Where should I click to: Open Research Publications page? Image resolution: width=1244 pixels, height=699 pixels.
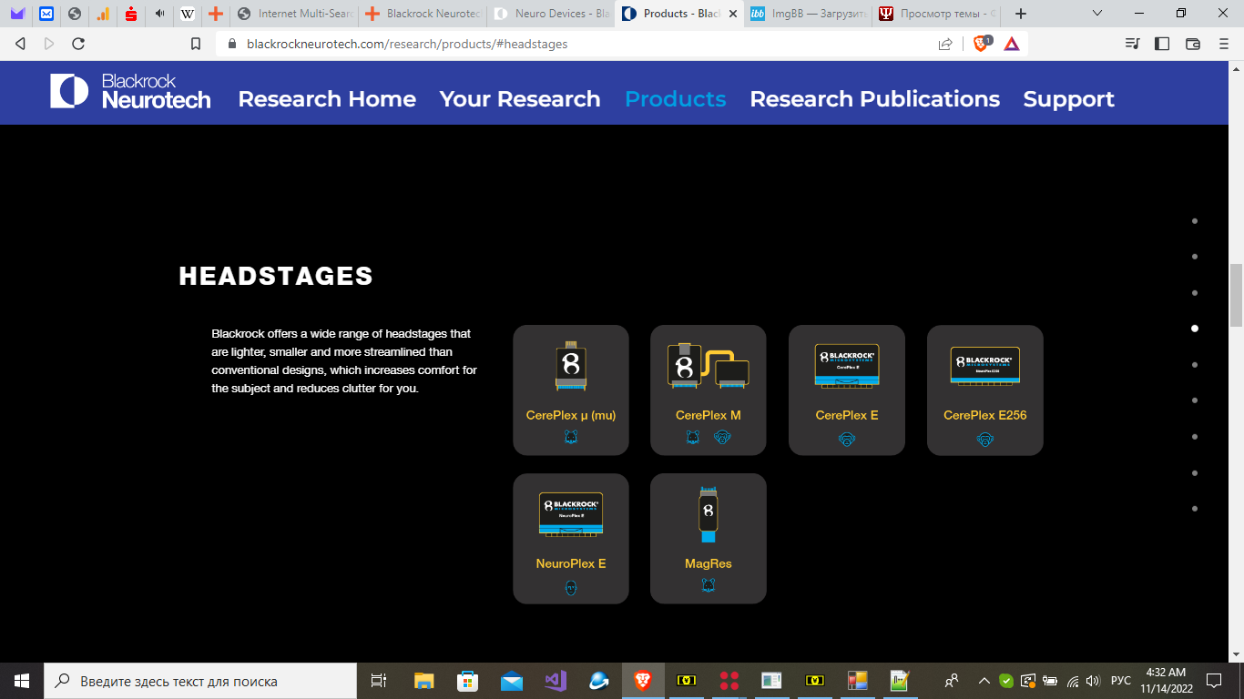tap(875, 99)
